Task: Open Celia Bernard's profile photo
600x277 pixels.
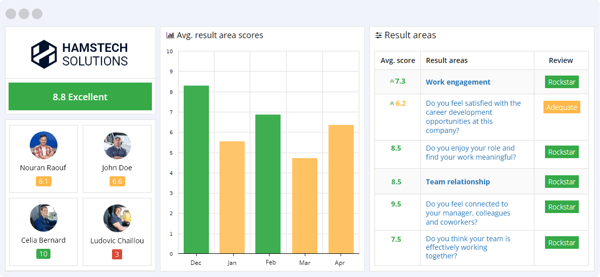Action: click(x=43, y=218)
